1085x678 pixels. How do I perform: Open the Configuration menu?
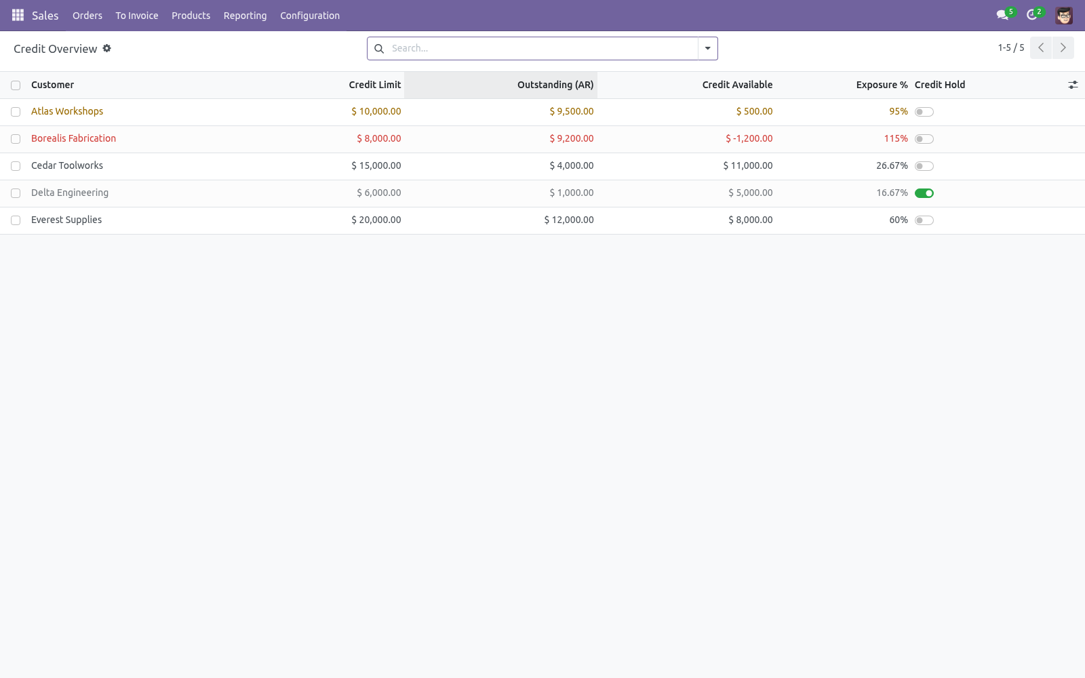pos(310,15)
